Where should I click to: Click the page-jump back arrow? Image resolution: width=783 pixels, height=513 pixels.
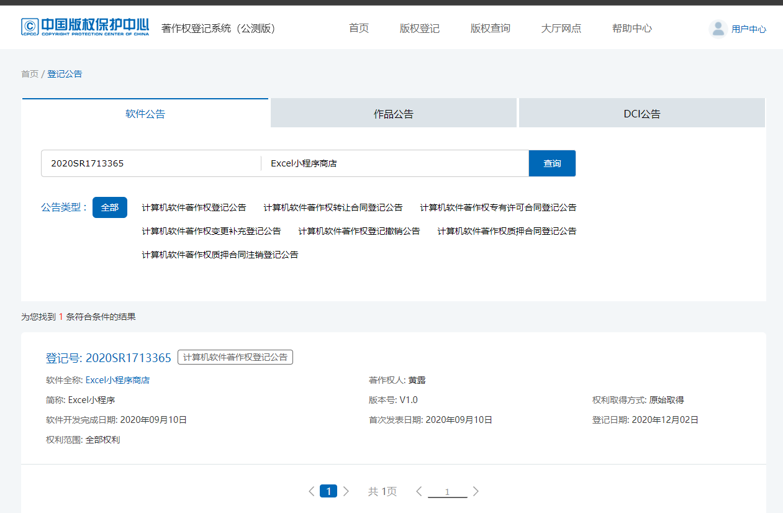(x=419, y=491)
